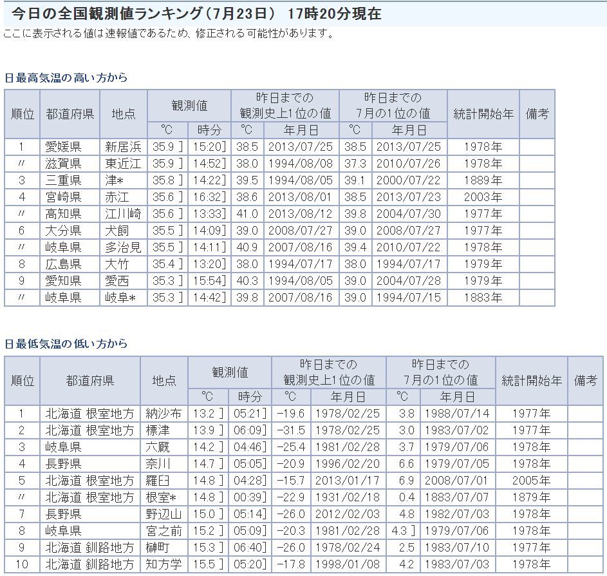
Task: Select the 野辺山 location cell
Action: click(x=163, y=514)
